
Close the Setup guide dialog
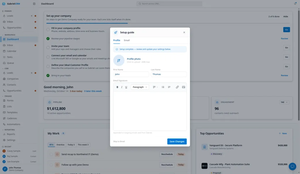[x=184, y=32]
